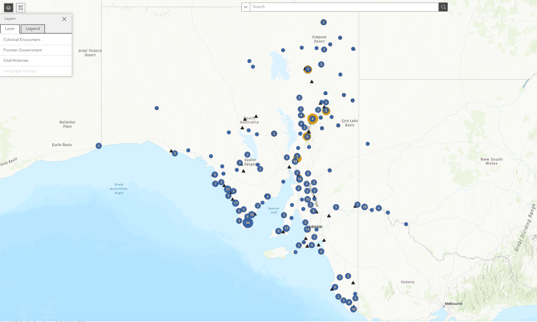537x322 pixels.
Task: Click the Layers stack icon button
Action: [x=9, y=8]
